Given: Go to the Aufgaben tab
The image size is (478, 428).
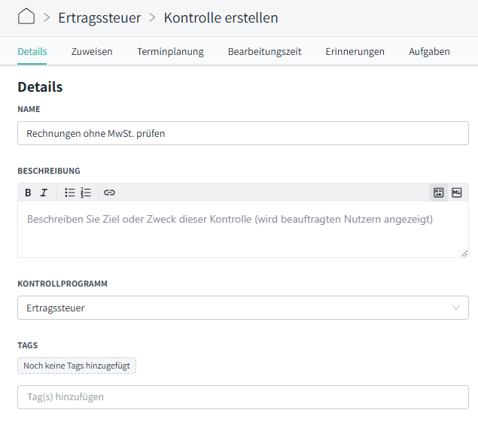Looking at the screenshot, I should [429, 51].
